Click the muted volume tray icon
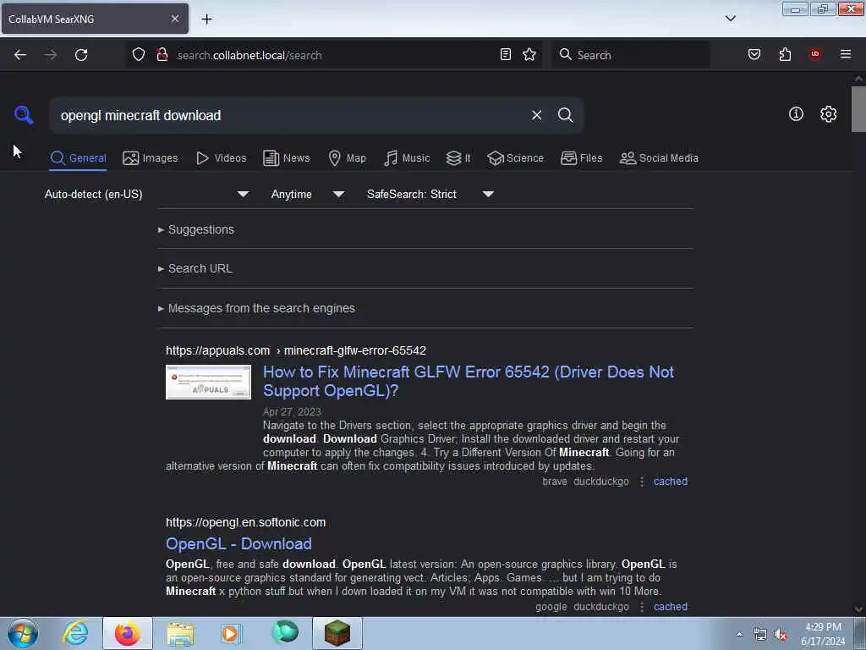 click(x=781, y=634)
